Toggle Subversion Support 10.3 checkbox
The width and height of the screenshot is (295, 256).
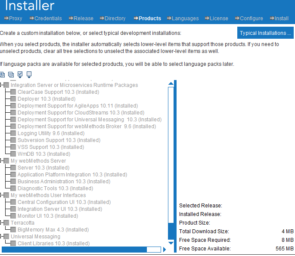pos(13,140)
